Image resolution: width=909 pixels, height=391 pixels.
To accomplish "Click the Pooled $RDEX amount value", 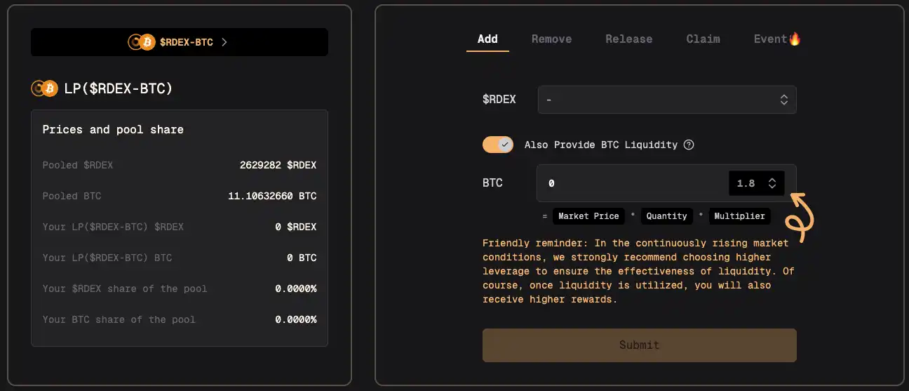I will 278,165.
